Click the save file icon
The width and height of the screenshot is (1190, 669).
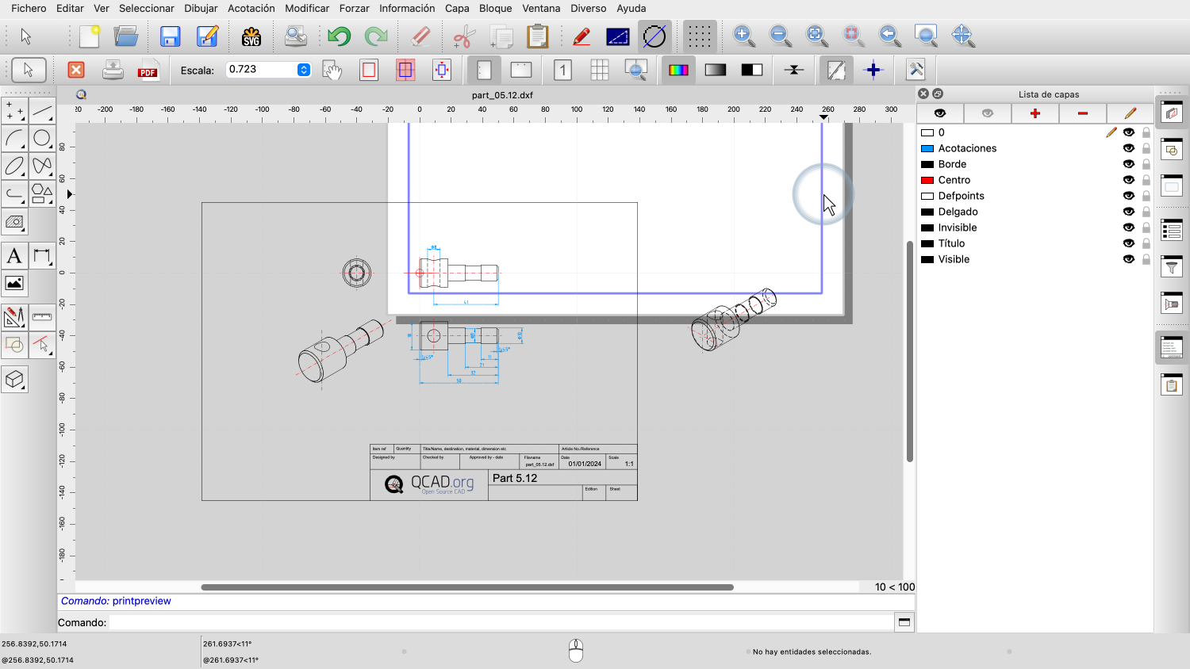tap(170, 36)
